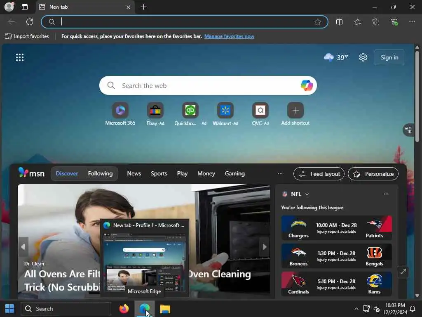Click the Sign in button
422x317 pixels.
click(389, 57)
